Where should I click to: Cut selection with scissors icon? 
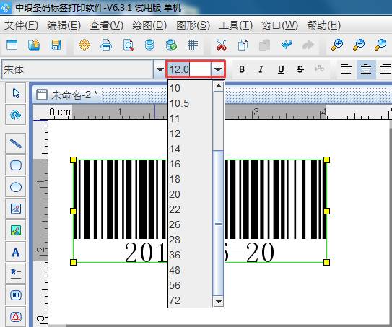(221, 45)
